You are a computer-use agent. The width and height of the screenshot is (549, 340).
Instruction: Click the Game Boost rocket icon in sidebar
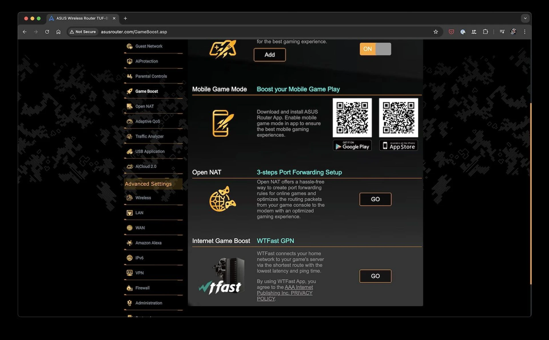coord(130,91)
